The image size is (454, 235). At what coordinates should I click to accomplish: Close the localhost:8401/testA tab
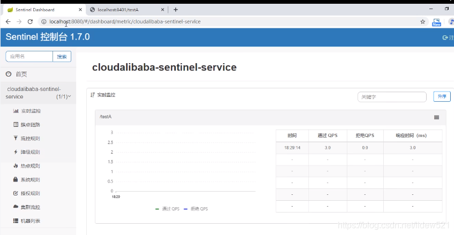pyautogui.click(x=162, y=10)
